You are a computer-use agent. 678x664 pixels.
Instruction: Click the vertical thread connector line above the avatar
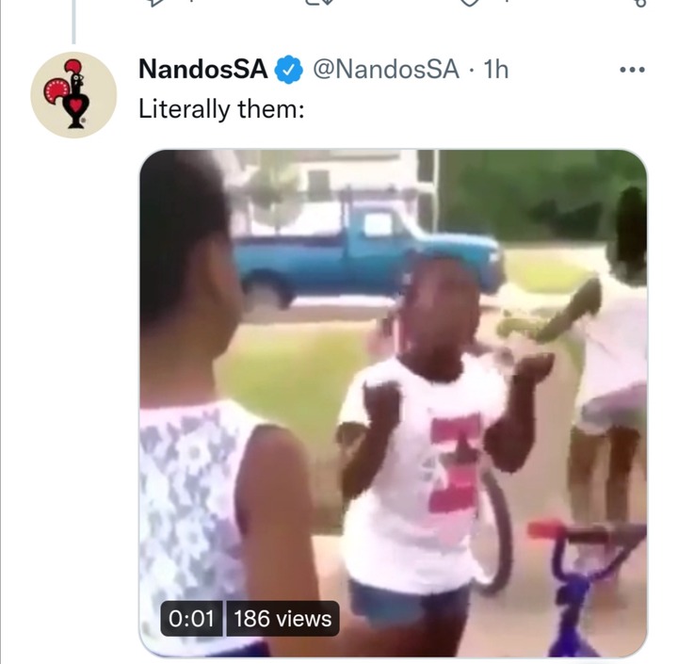[x=73, y=22]
